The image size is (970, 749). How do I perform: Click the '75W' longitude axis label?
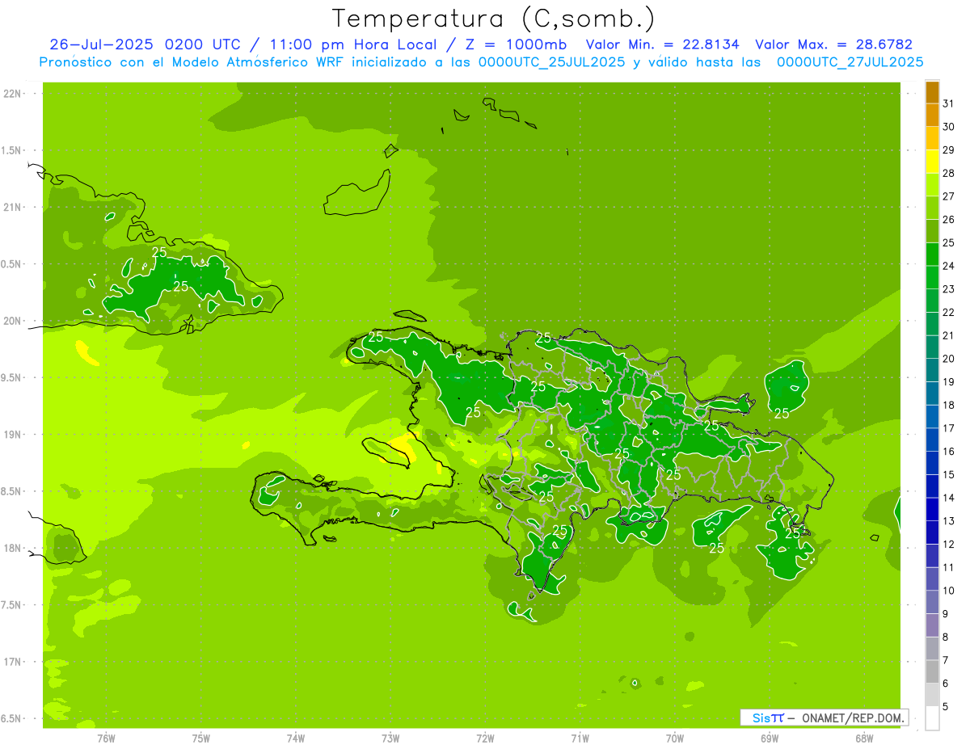pyautogui.click(x=201, y=738)
